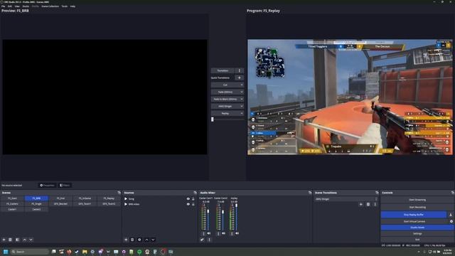Image resolution: width=455 pixels, height=256 pixels.
Task: Hide the Song source with eye icon
Action: click(x=188, y=199)
